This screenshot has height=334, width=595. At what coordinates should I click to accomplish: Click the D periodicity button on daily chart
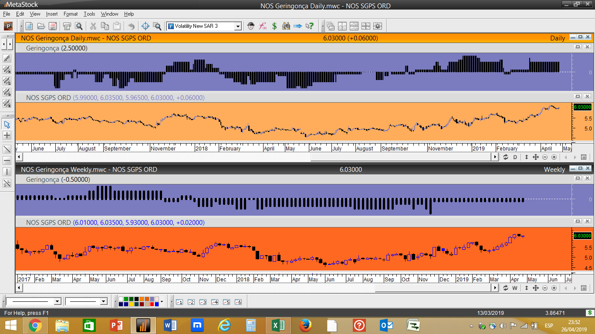pyautogui.click(x=515, y=157)
